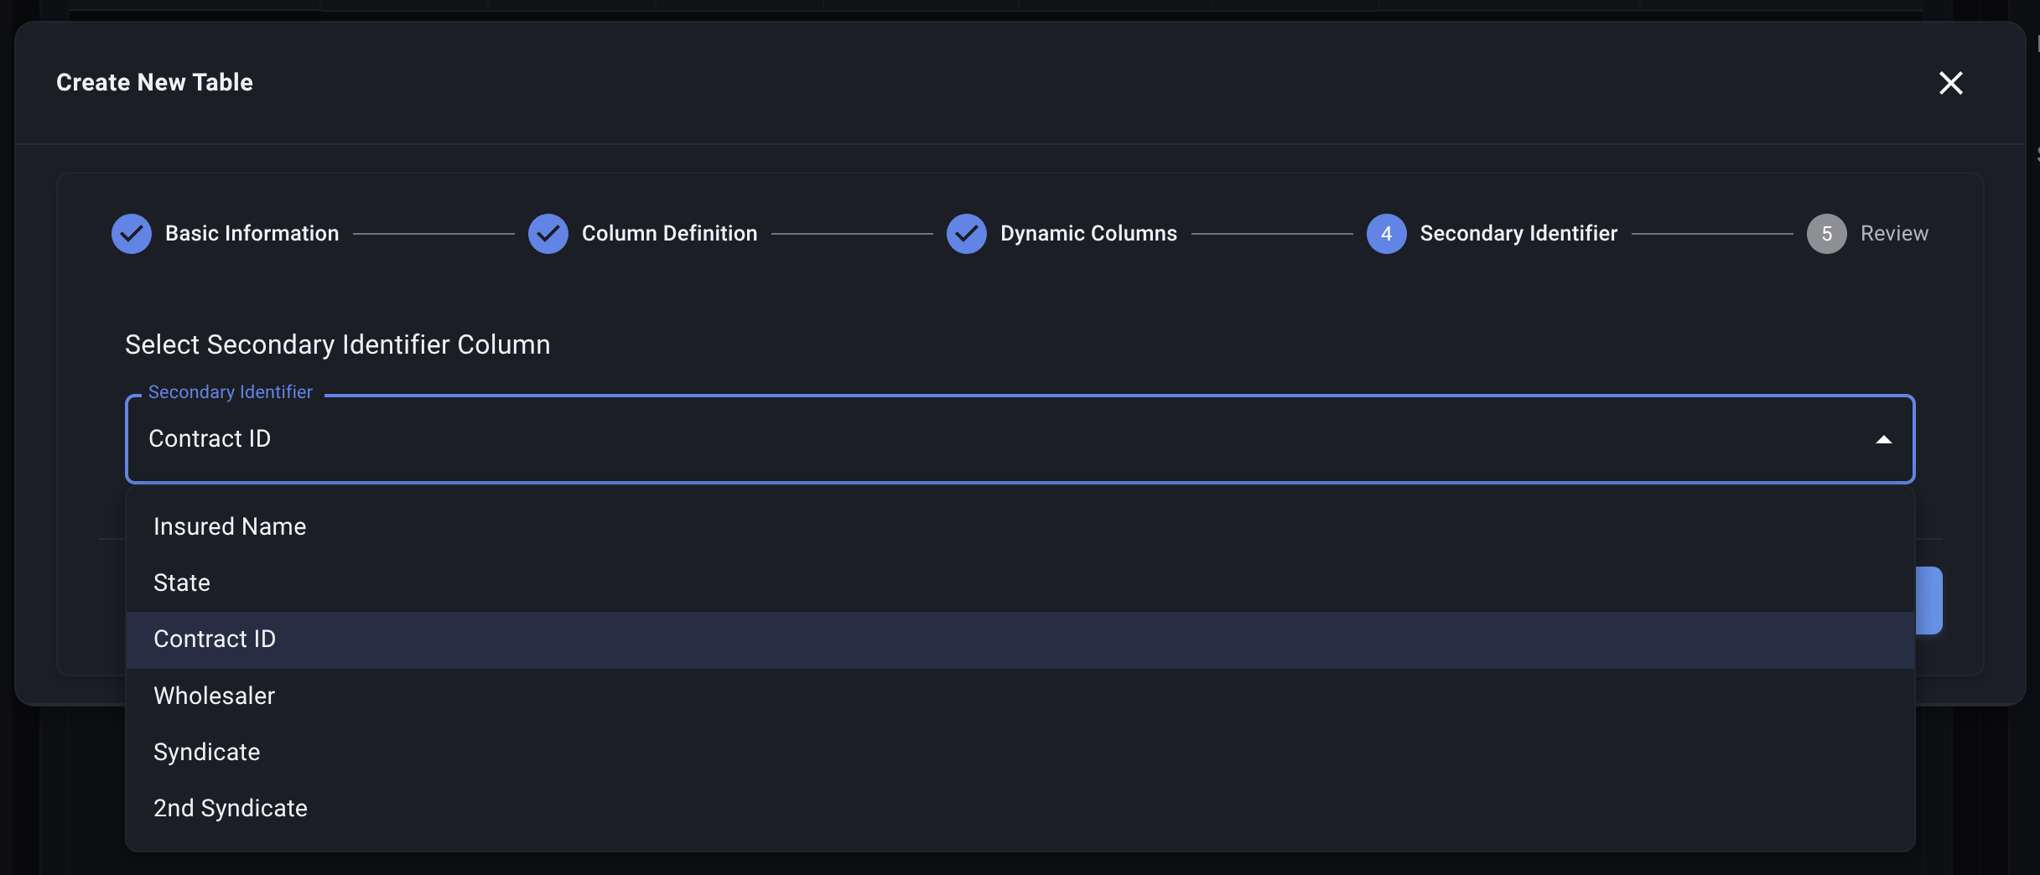Collapse the dropdown using the arrow icon
Image resolution: width=2040 pixels, height=875 pixels.
1883,440
